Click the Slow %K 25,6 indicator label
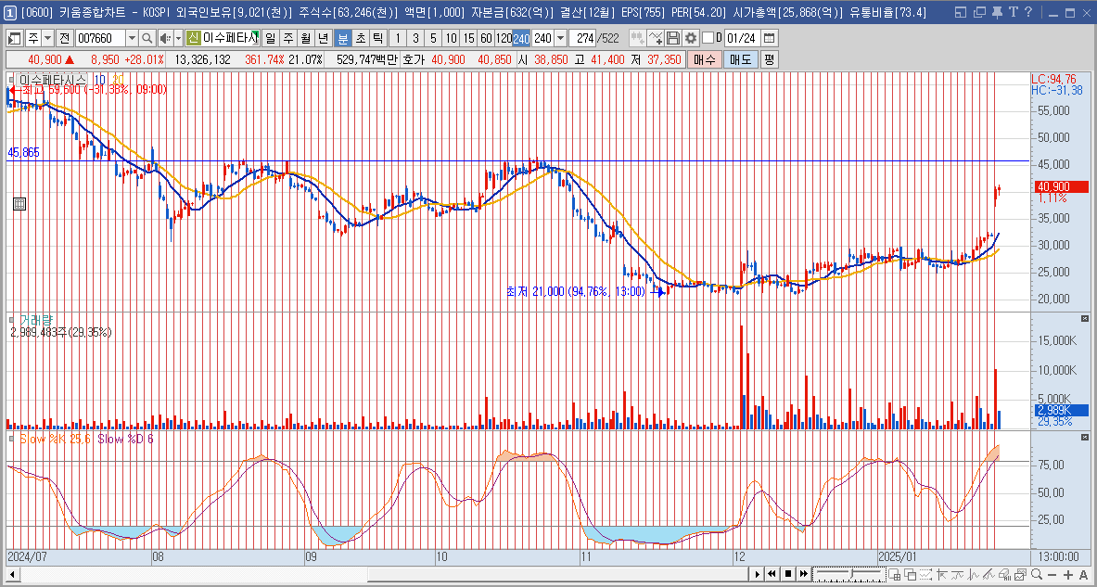The width and height of the screenshot is (1097, 587). click(56, 439)
